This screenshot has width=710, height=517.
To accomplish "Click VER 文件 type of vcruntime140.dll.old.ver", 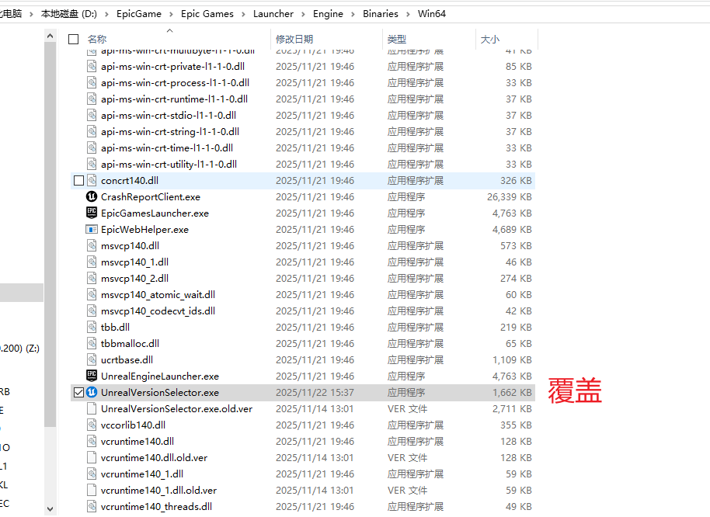I will pos(407,457).
